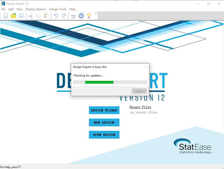Dismiss the busy dialog with its X
Viewport: 224px width, 169px height.
(146, 67)
